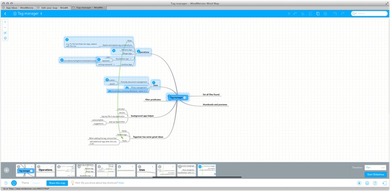Viewport: 390px width, 191px height.
Task: Zoom out using the minus icon on canvas
Action: [5, 27]
